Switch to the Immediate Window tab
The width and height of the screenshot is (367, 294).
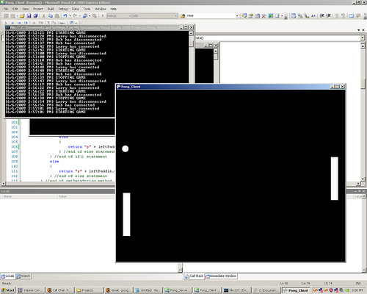point(221,276)
